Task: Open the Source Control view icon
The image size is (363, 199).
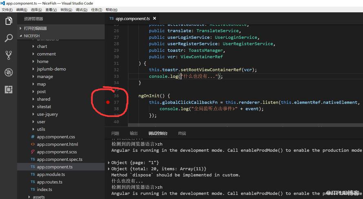Action: tap(9, 55)
